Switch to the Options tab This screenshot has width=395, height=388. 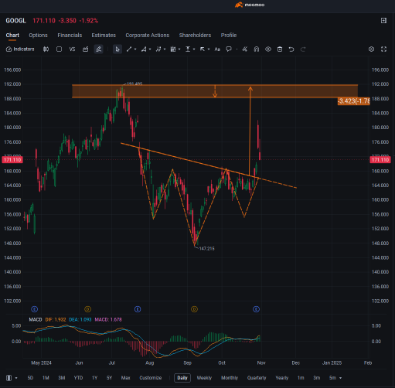(38, 36)
